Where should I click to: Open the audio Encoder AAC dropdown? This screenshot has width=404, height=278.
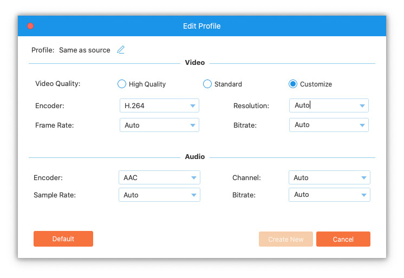[159, 177]
